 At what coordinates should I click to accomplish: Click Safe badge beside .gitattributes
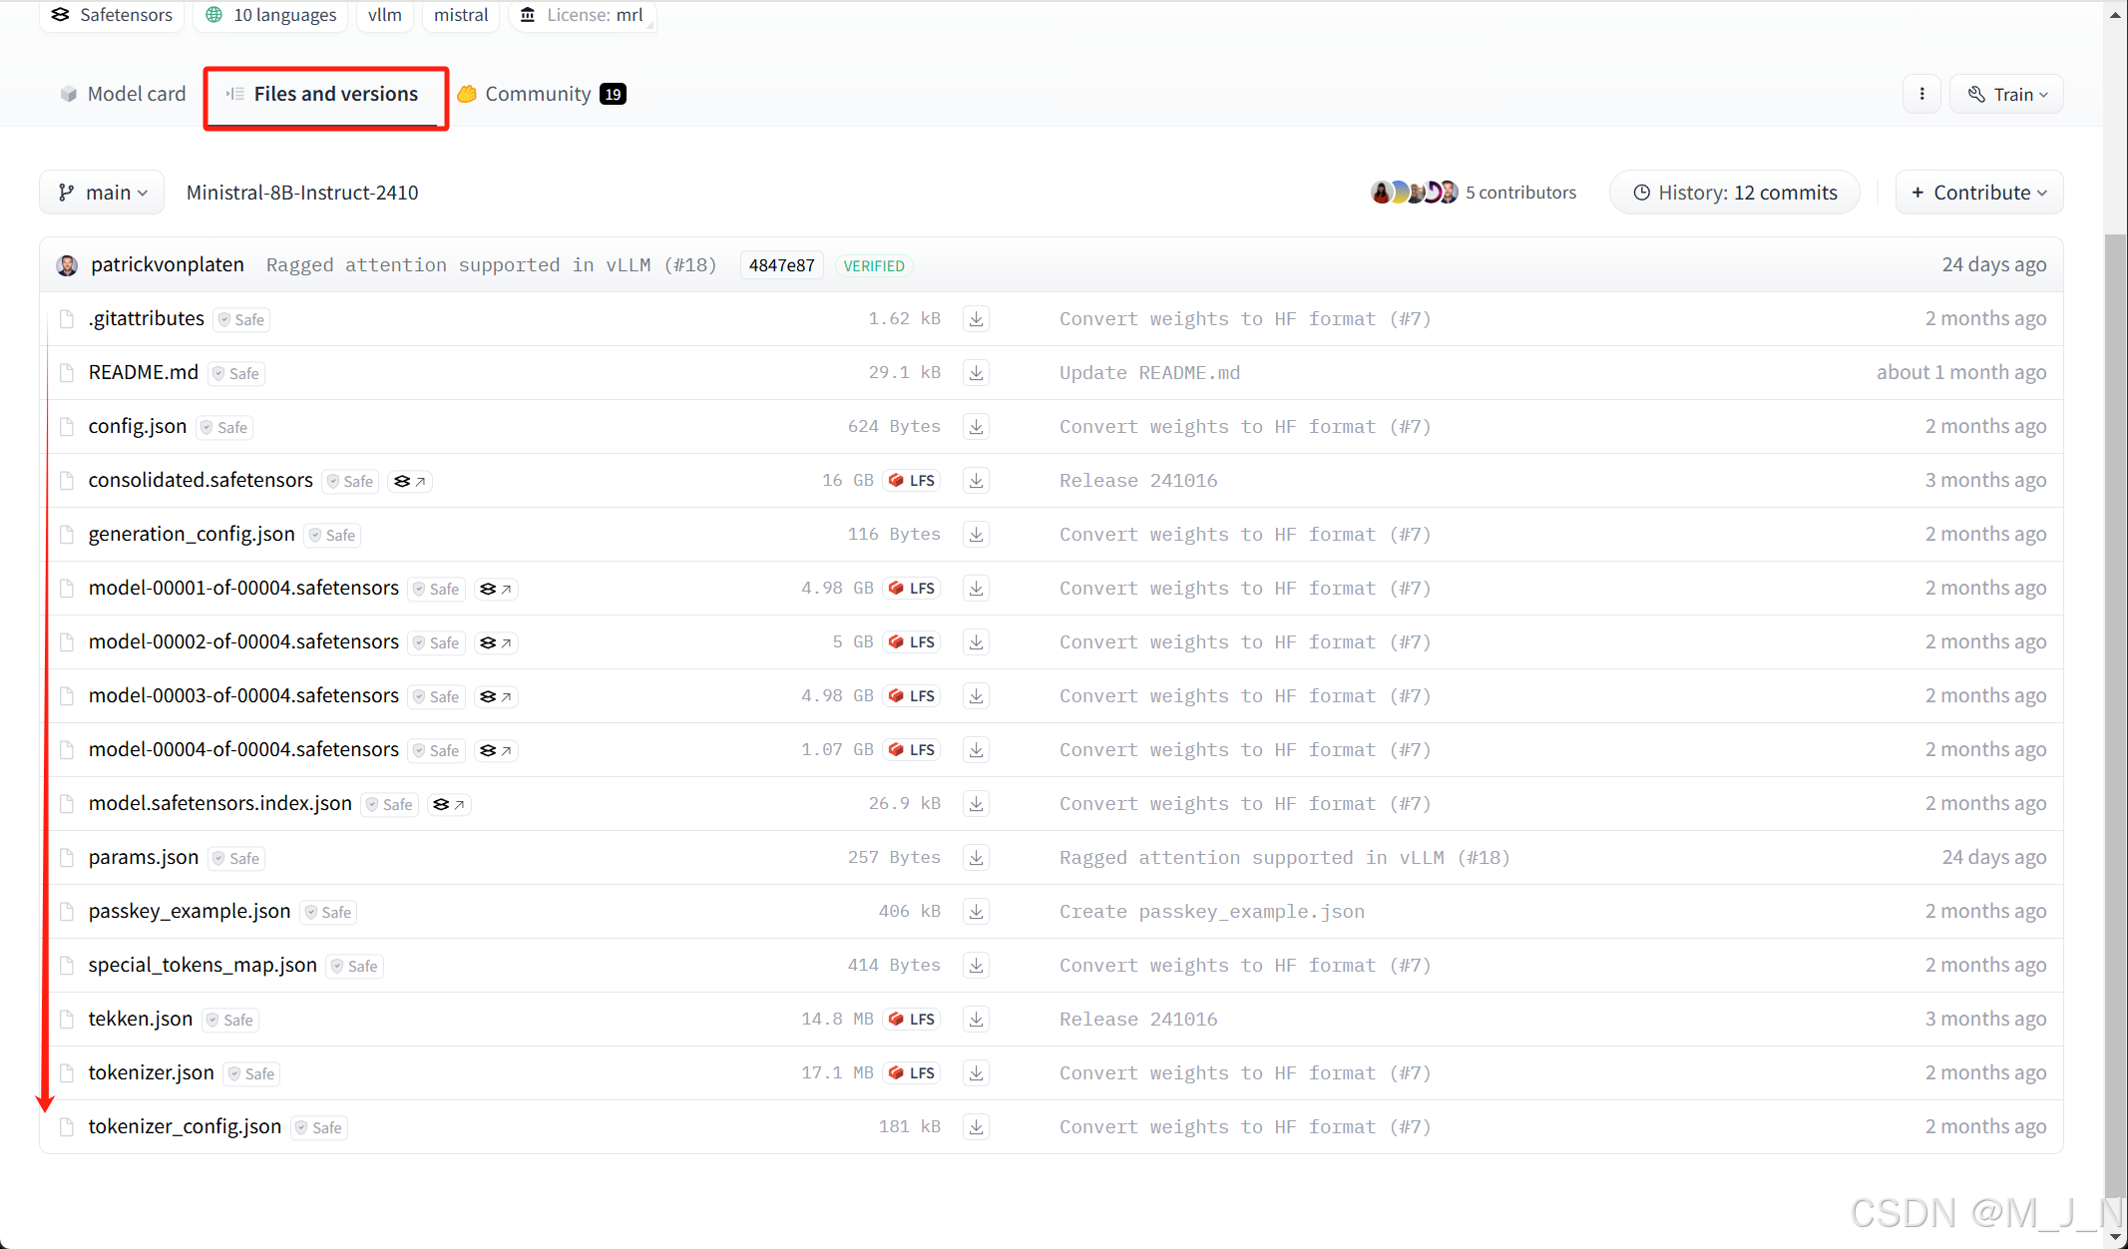(241, 319)
